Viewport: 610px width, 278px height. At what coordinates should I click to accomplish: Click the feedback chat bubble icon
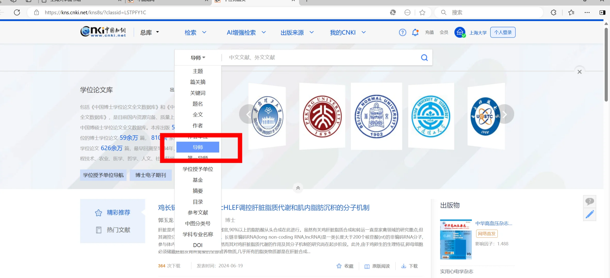pyautogui.click(x=589, y=201)
